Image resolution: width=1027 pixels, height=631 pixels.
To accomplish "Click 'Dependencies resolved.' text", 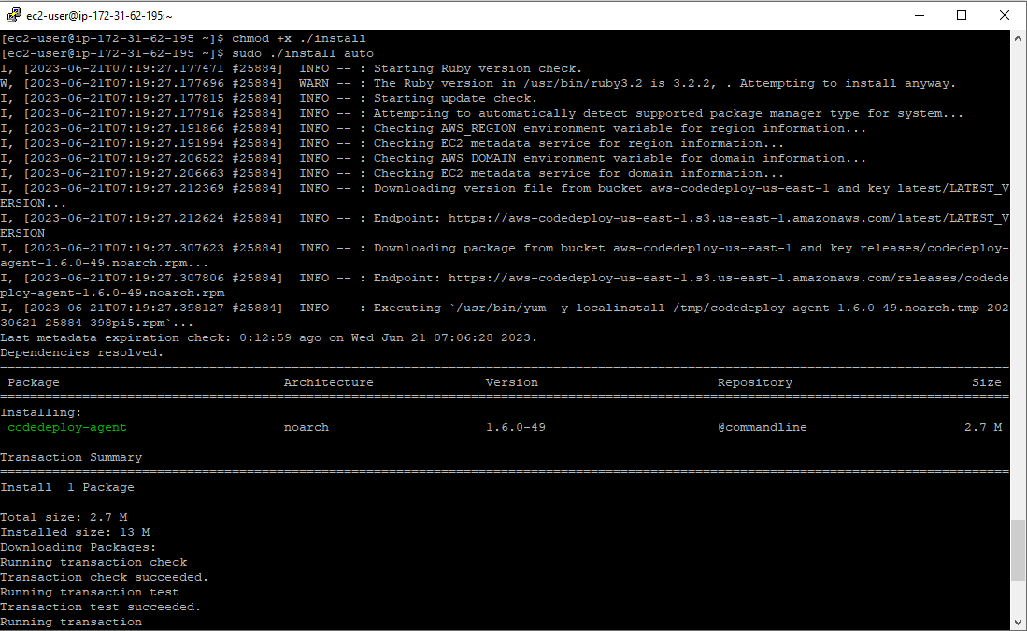I will 82,353.
